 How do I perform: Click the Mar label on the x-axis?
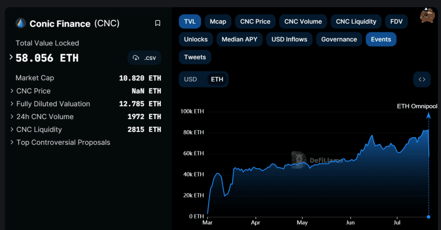coord(208,223)
